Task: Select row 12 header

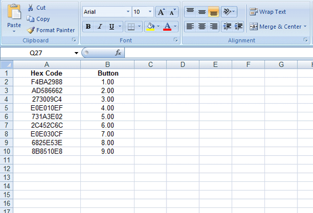Action: (6, 169)
